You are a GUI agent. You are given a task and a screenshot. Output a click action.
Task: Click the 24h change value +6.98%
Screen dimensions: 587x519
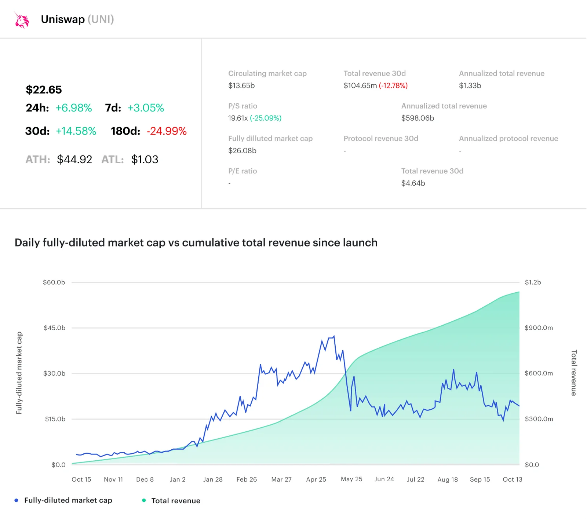pyautogui.click(x=74, y=108)
